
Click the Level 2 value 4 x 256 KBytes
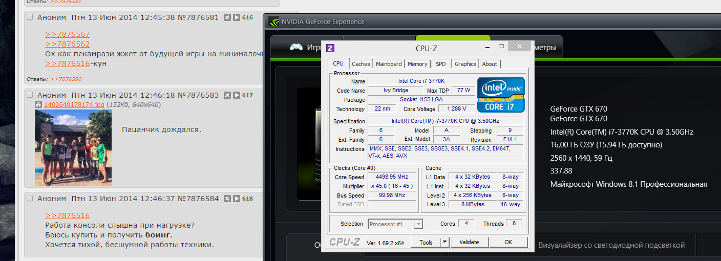click(x=472, y=195)
